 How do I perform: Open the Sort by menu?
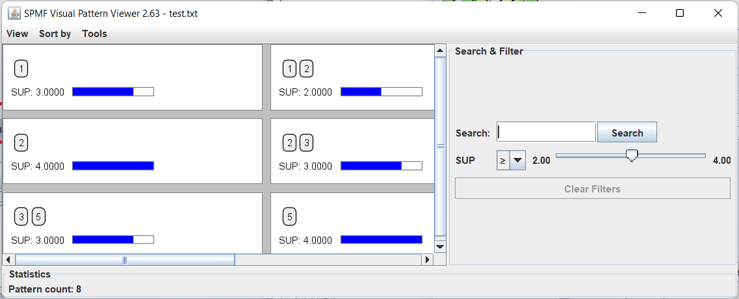[55, 34]
